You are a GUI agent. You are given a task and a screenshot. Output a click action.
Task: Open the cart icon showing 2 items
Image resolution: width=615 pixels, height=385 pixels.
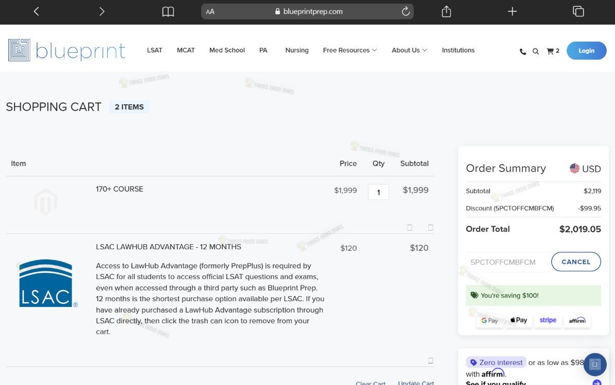(553, 51)
